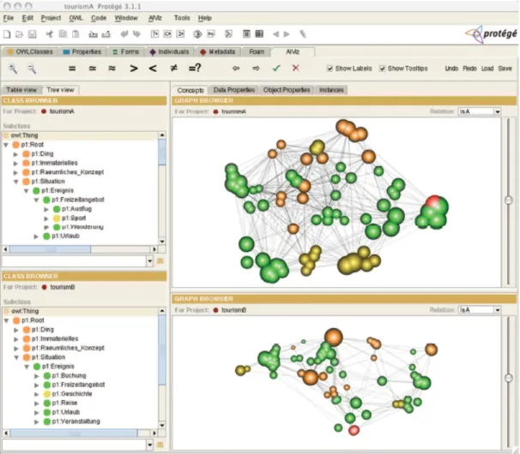Click the Load button

click(487, 69)
